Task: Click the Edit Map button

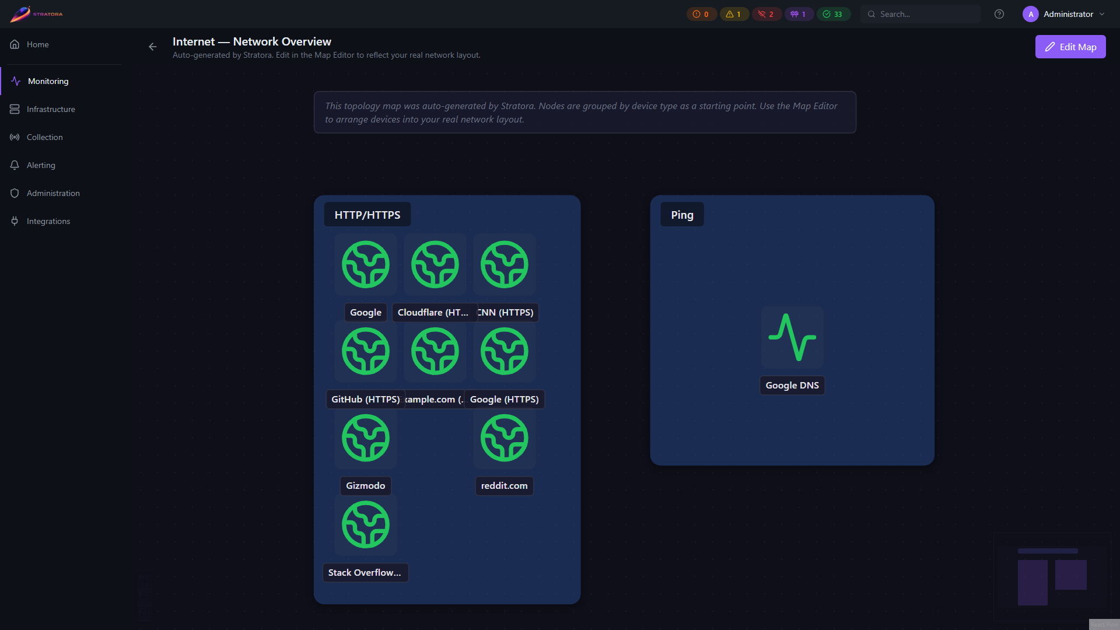Action: pyautogui.click(x=1070, y=47)
